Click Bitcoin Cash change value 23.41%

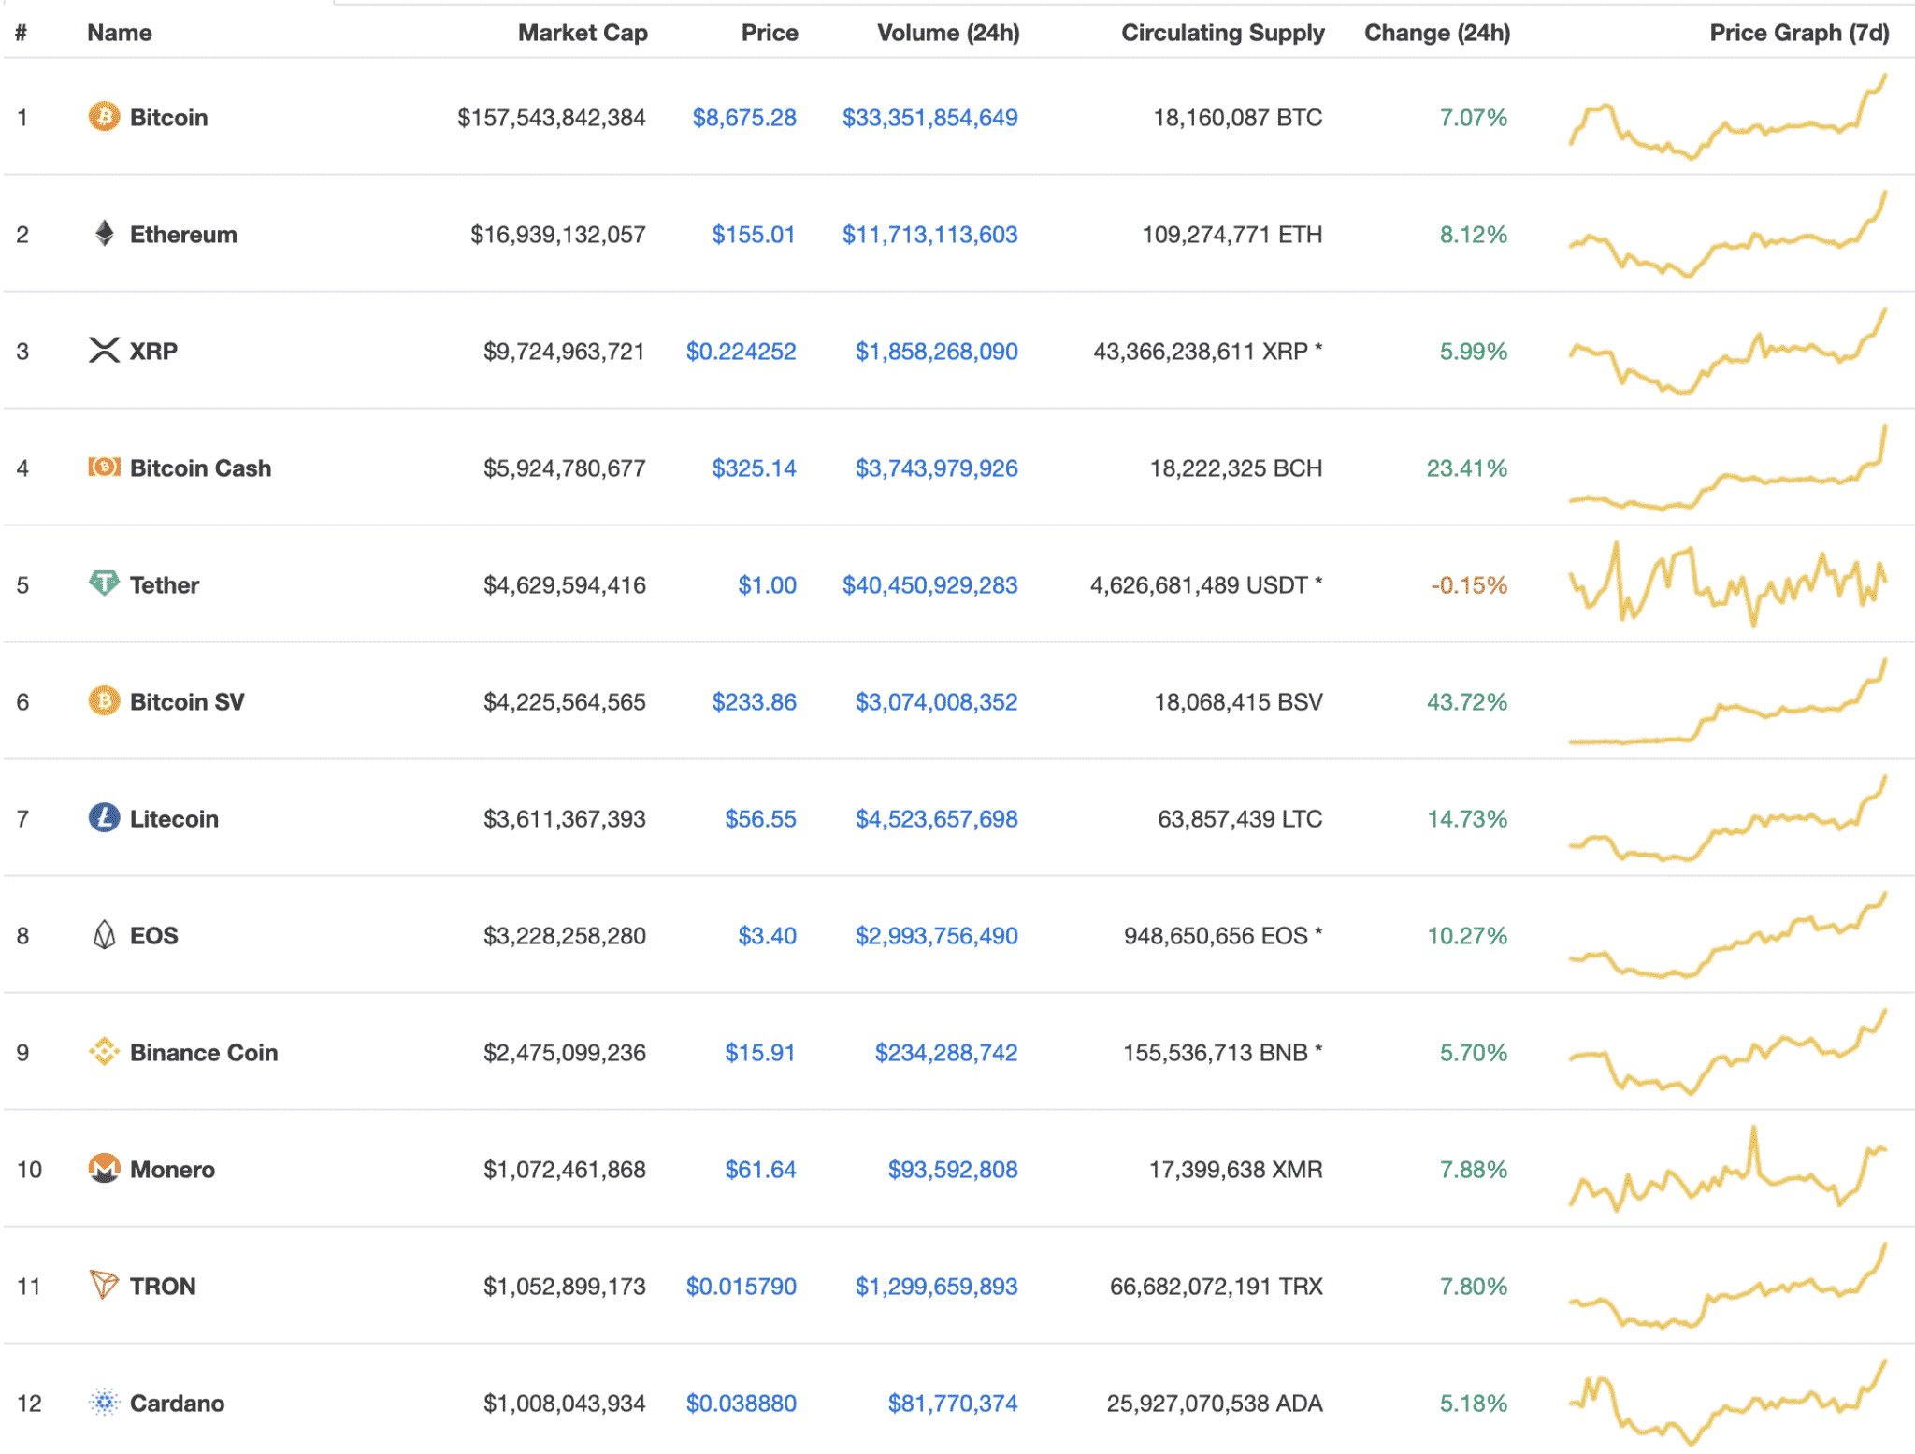pyautogui.click(x=1466, y=468)
